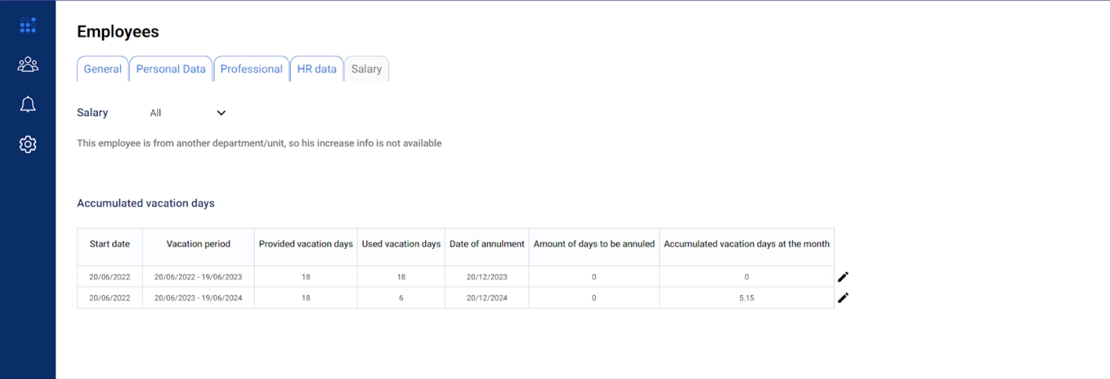Open the Employees people icon in the sidebar
1110x379 pixels.
(x=28, y=64)
